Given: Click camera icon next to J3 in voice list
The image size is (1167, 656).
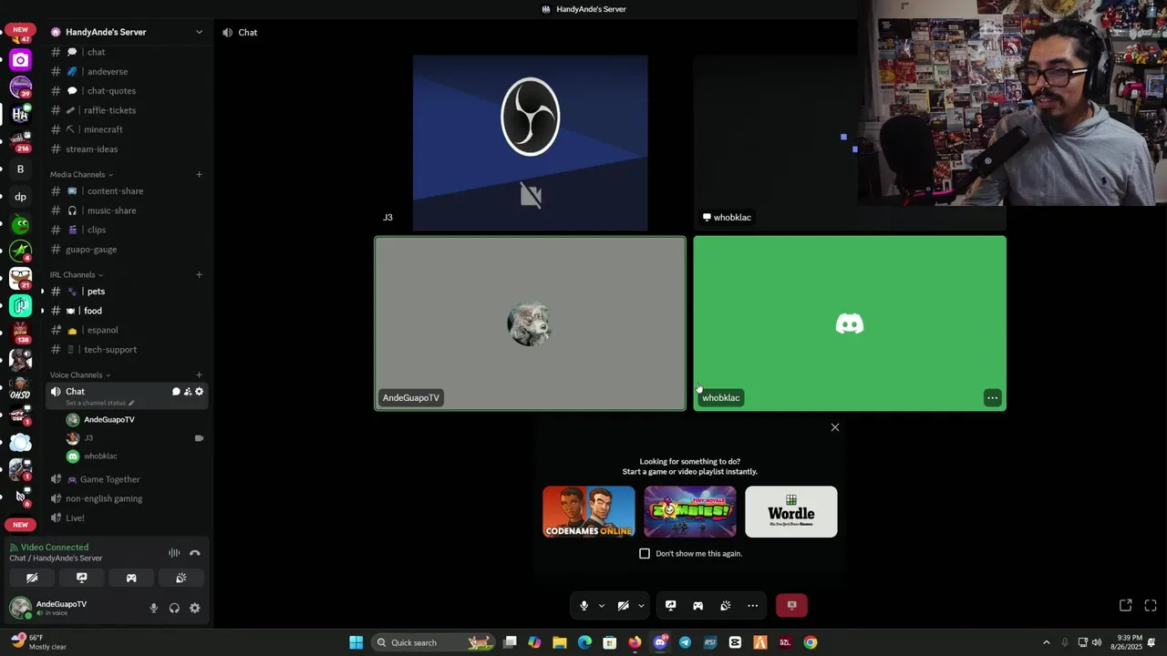Looking at the screenshot, I should tap(199, 438).
